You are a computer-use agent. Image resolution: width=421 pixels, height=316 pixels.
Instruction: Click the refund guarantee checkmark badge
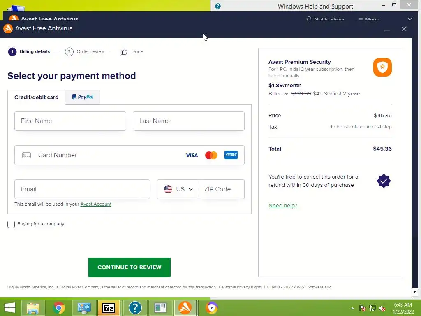click(384, 181)
